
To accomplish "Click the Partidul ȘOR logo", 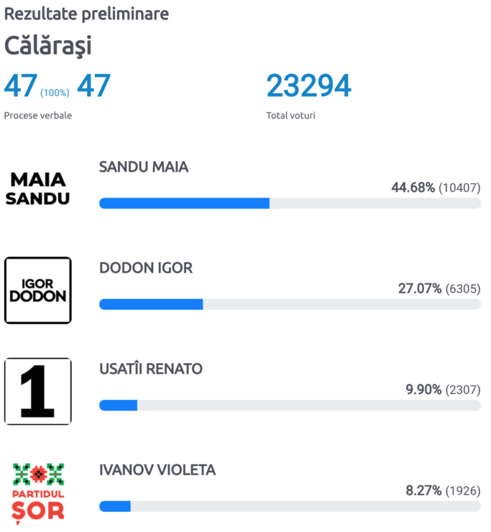I will tap(38, 492).
